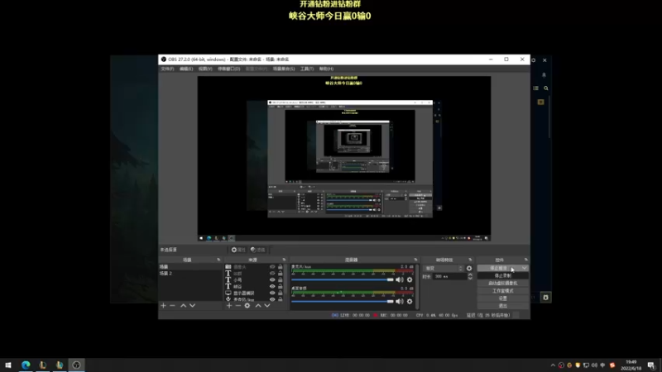
Task: Open the 编辑(E) menu
Action: coord(186,69)
